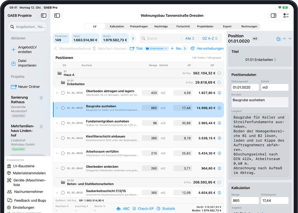Switch to the Nachträge tab
Viewport: 298px width, 213px height.
(x=161, y=26)
